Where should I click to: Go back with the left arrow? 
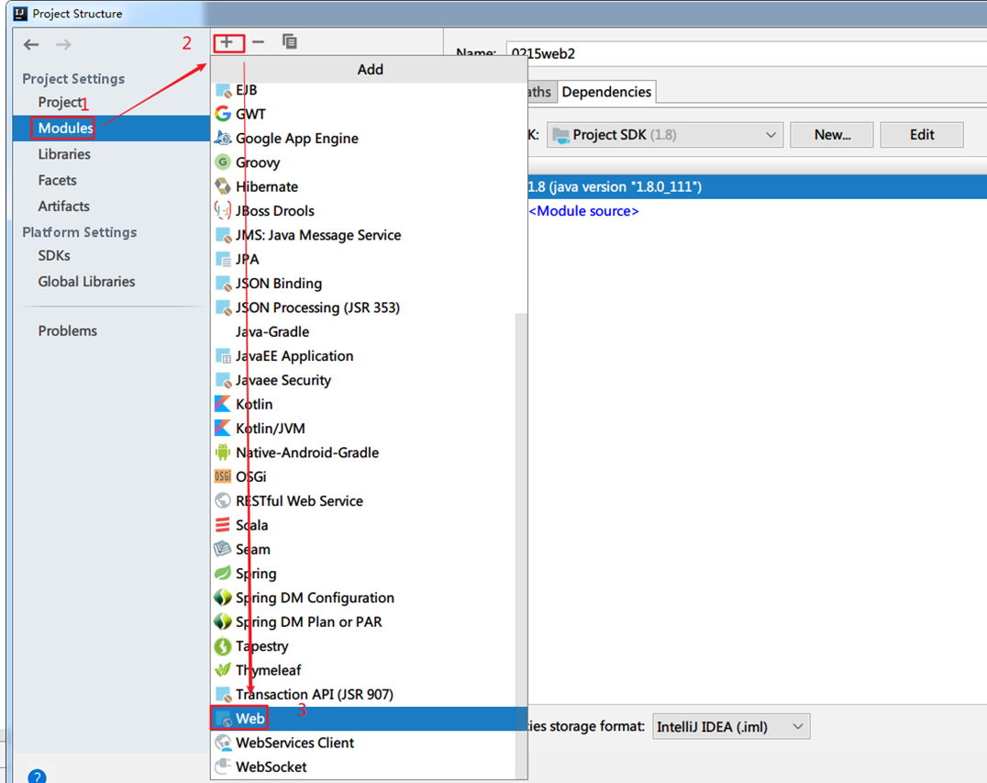[x=31, y=44]
